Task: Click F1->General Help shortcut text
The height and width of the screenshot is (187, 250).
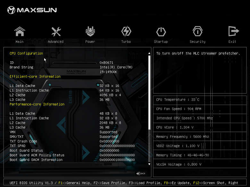Action: coord(74,183)
